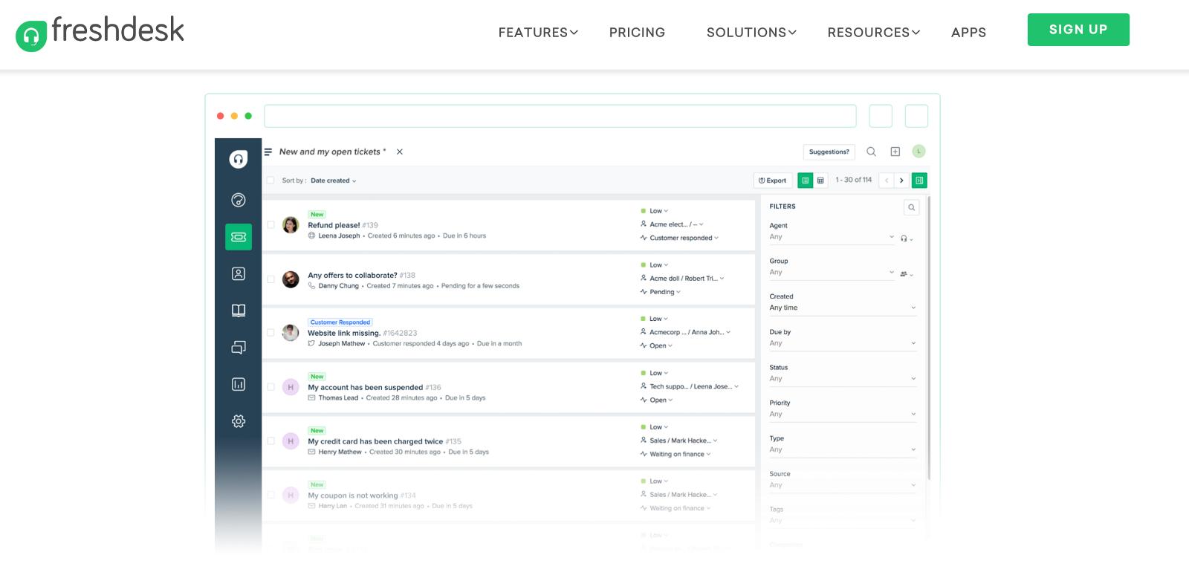This screenshot has width=1189, height=575.
Task: Switch to table view icon
Action: 821,181
